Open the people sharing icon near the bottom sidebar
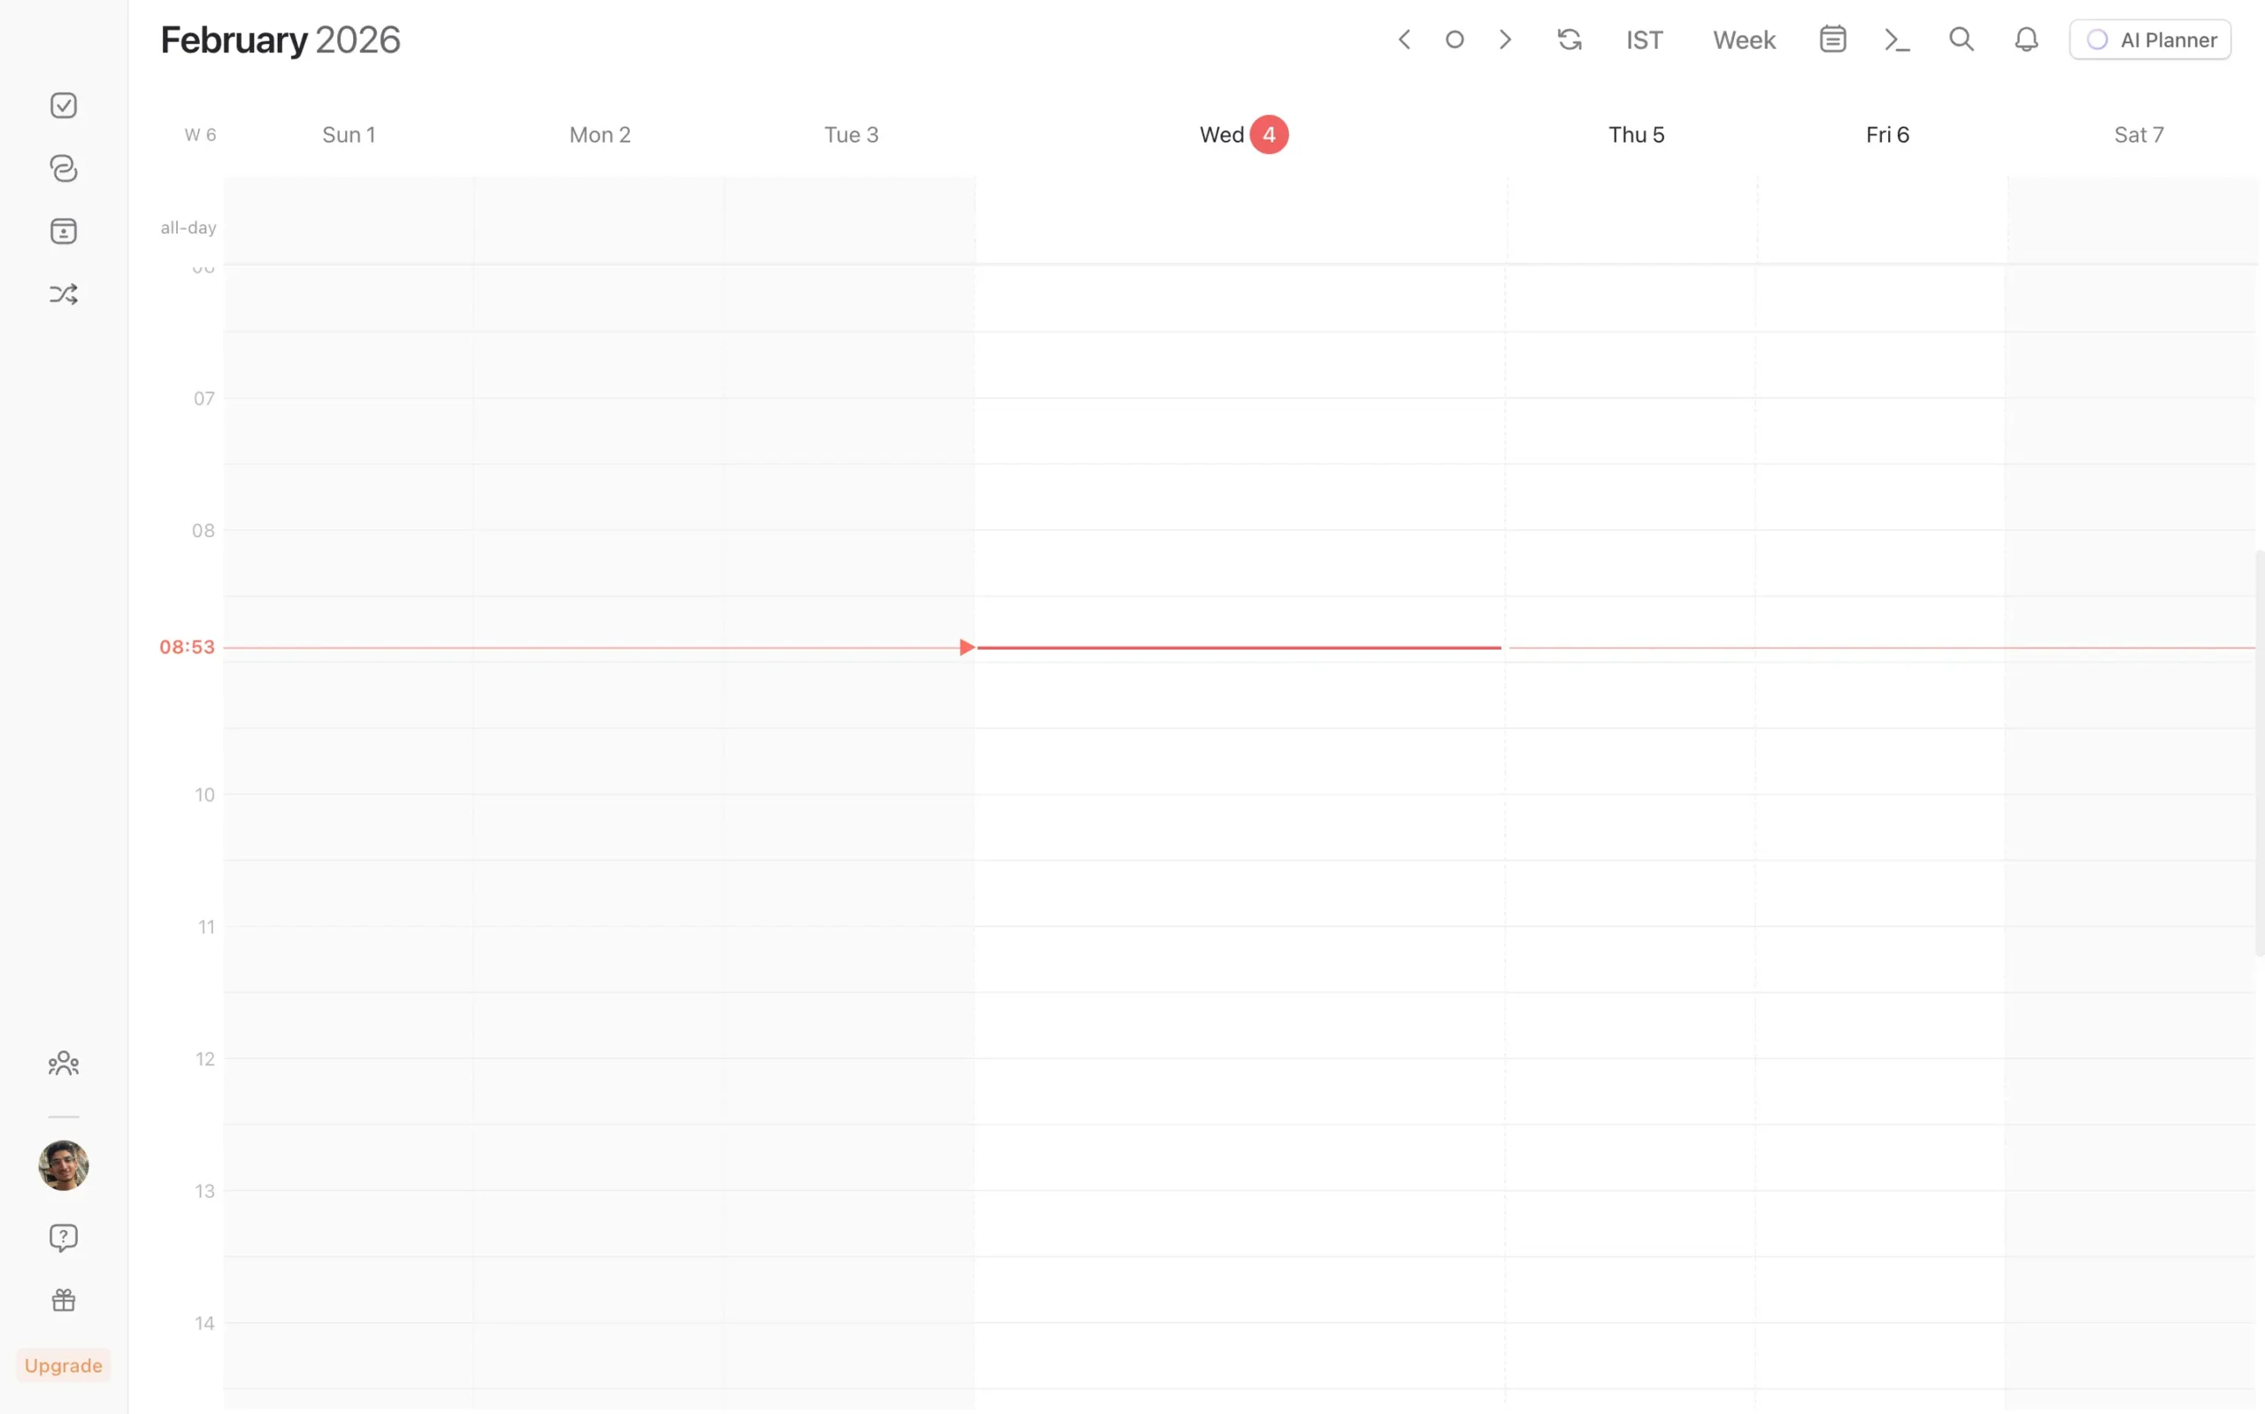This screenshot has height=1414, width=2265. point(63,1063)
